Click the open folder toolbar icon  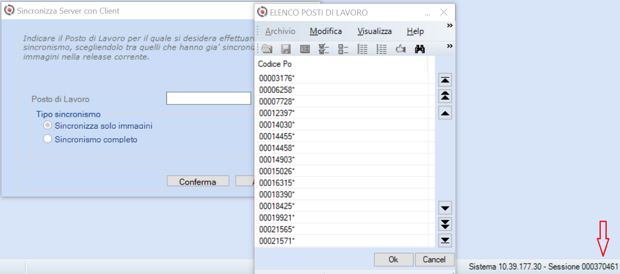(267, 49)
